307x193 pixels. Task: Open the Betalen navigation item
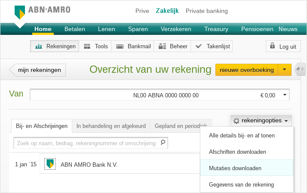point(75,29)
